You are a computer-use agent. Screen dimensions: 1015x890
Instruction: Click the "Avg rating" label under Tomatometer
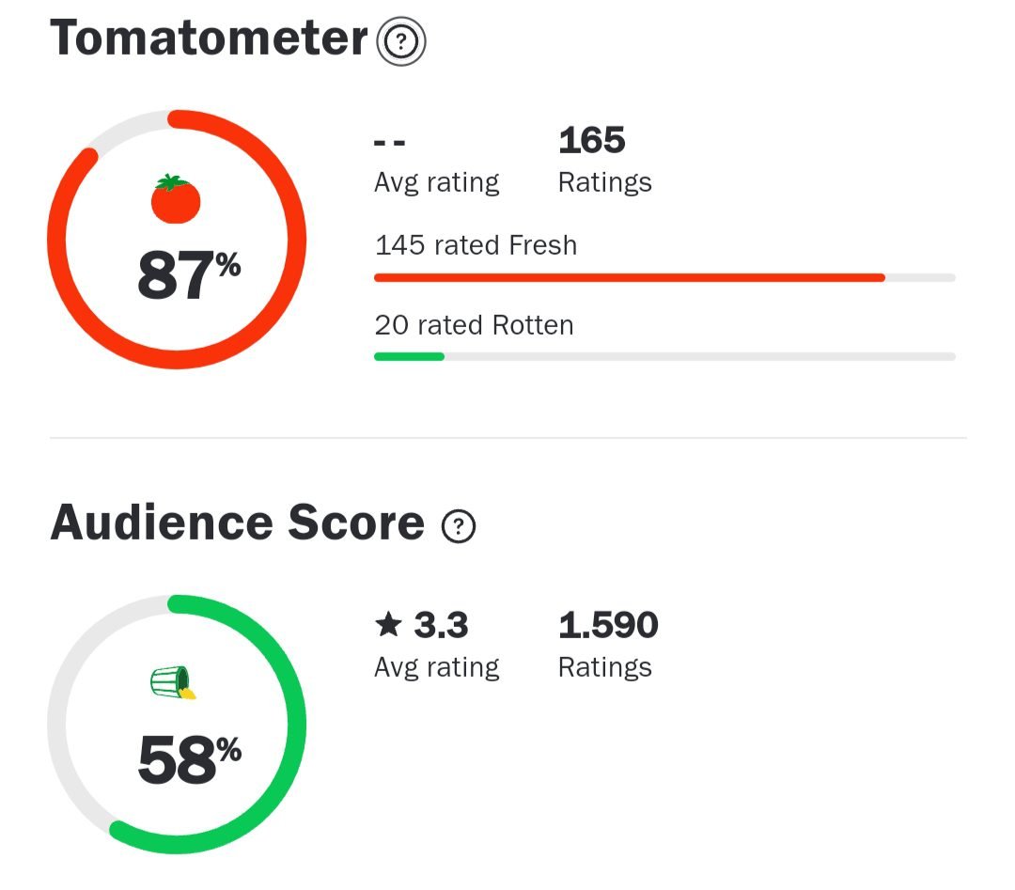[436, 181]
